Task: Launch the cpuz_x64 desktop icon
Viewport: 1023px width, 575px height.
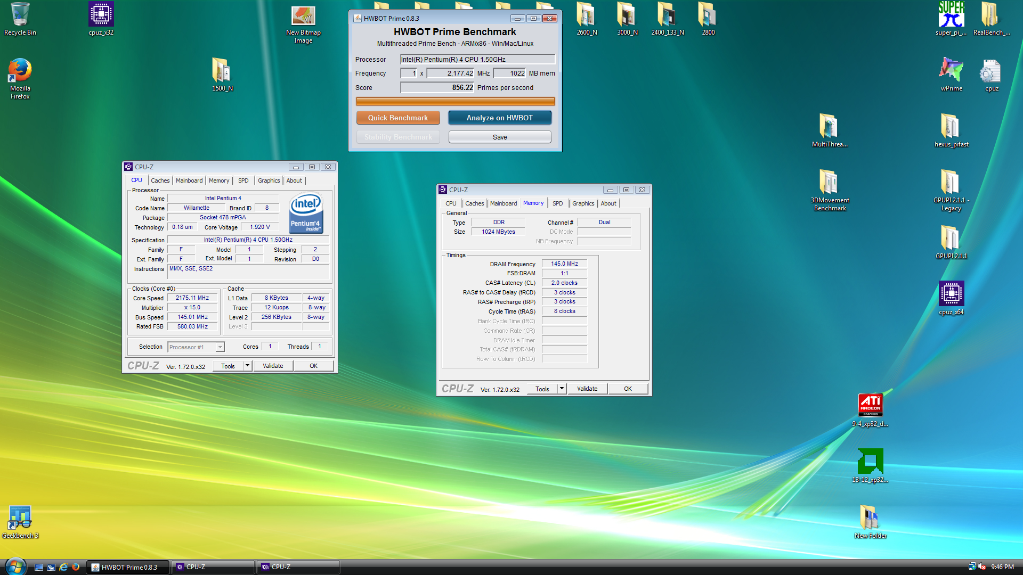Action: (x=951, y=298)
